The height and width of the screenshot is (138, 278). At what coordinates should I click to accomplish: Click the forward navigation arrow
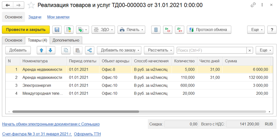pyautogui.click(x=18, y=5)
